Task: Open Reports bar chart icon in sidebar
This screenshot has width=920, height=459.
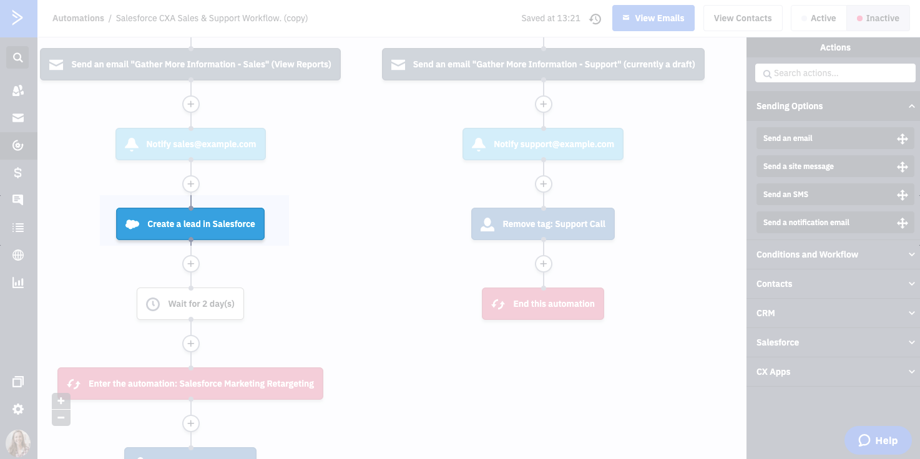Action: 18,283
